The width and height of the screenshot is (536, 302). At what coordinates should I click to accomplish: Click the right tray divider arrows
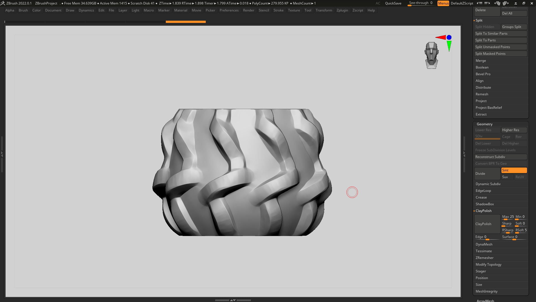(x=464, y=154)
